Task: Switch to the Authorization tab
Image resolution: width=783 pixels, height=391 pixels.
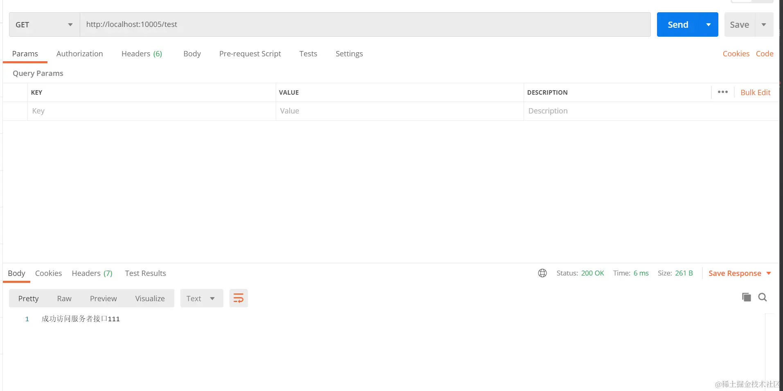Action: (x=80, y=53)
